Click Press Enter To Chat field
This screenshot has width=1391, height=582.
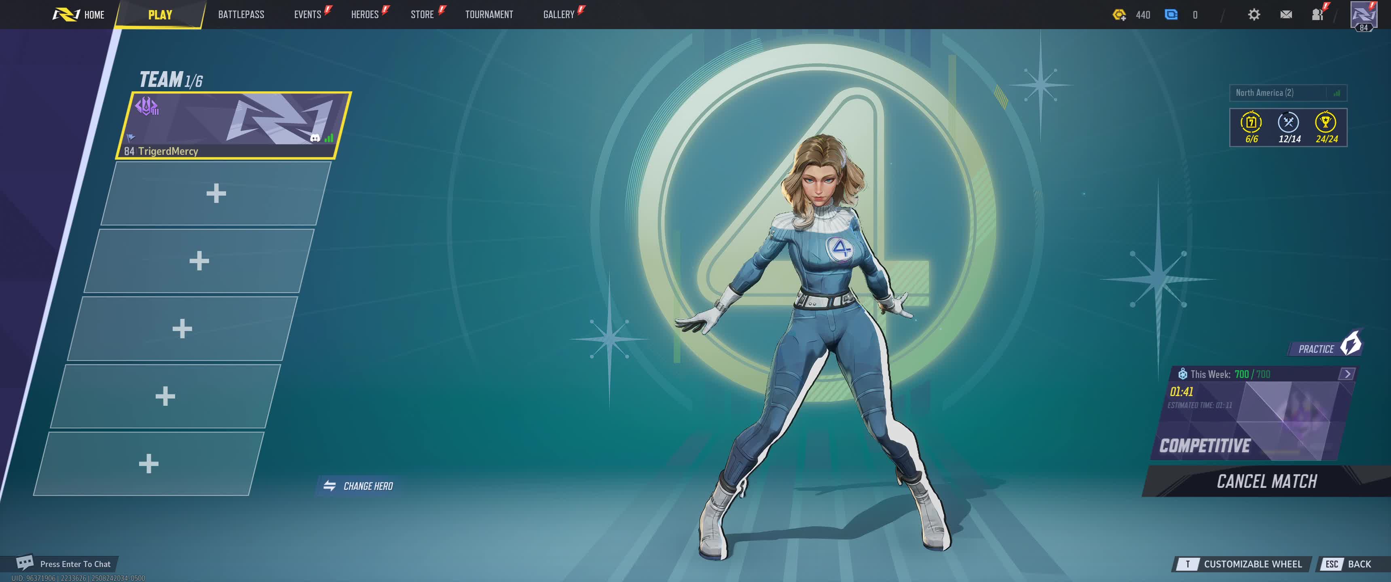[75, 564]
